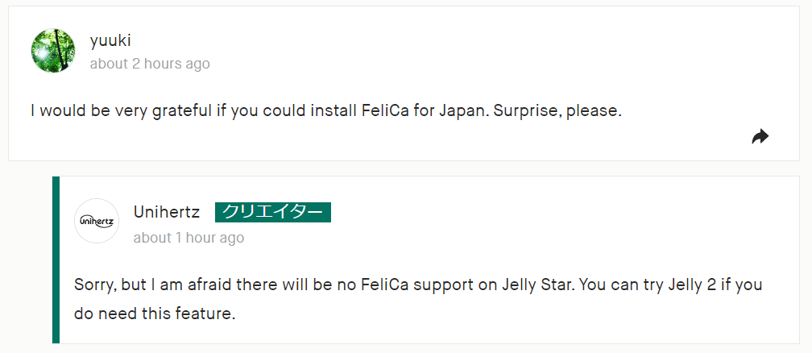Open the yuuki username profile link
This screenshot has height=353, width=812.
[110, 40]
